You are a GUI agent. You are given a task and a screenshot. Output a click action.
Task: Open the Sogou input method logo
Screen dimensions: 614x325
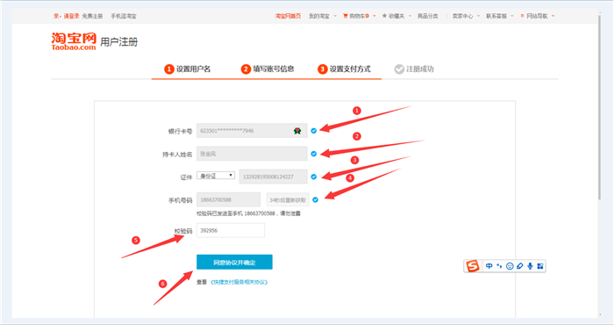point(473,266)
